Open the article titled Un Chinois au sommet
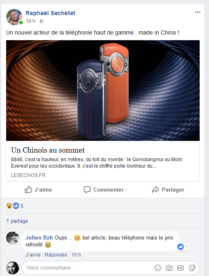This screenshot has height=276, width=209. 48,150
